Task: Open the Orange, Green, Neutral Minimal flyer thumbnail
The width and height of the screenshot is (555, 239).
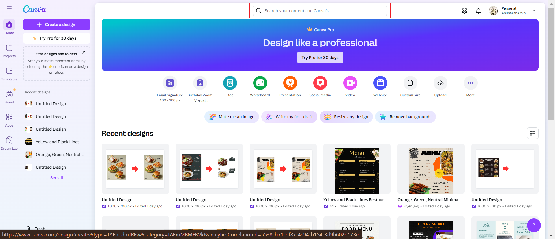Action: click(x=431, y=169)
